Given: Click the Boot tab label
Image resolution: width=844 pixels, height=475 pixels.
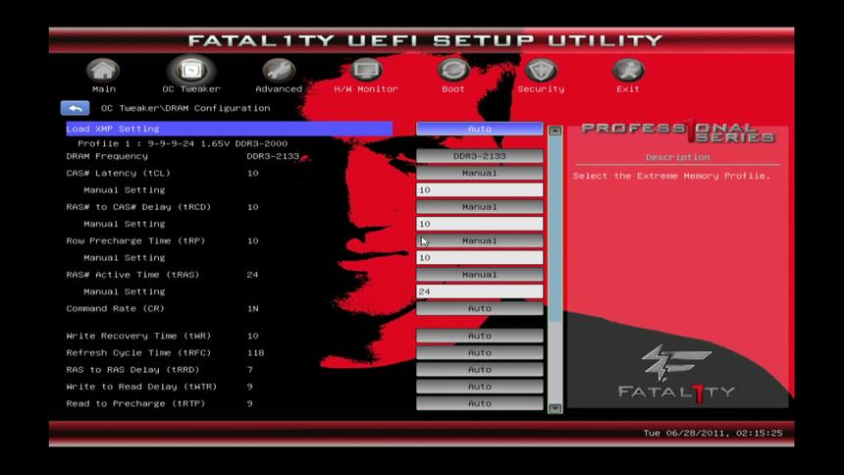Looking at the screenshot, I should [x=453, y=89].
